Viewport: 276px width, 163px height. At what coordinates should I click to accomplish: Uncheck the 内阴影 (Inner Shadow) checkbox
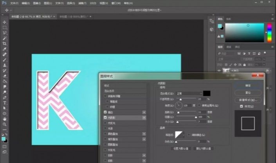(x=105, y=117)
